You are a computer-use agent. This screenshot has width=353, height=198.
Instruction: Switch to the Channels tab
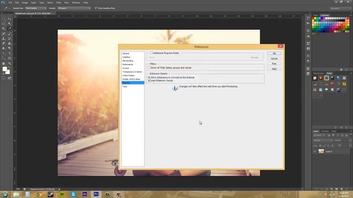tap(325, 131)
